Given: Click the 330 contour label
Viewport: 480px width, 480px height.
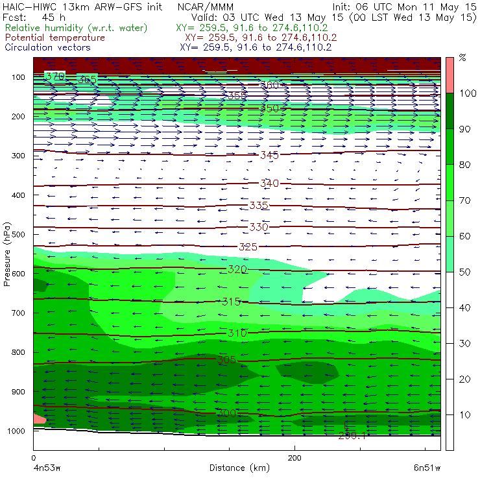Looking at the screenshot, I should click(259, 227).
